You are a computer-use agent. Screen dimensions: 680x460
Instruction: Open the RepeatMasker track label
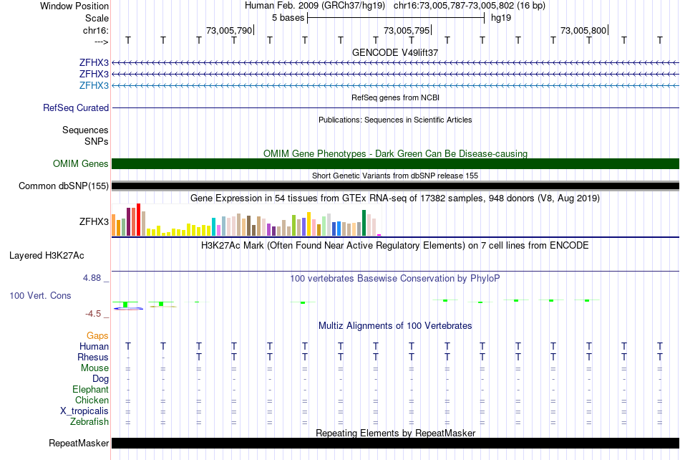pyautogui.click(x=79, y=443)
